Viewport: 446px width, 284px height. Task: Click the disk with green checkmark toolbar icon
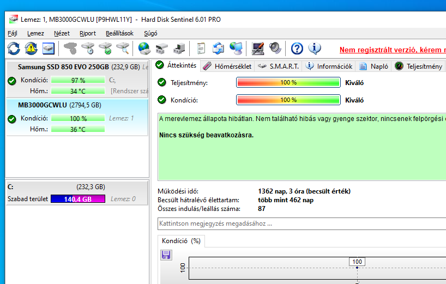pos(106,49)
